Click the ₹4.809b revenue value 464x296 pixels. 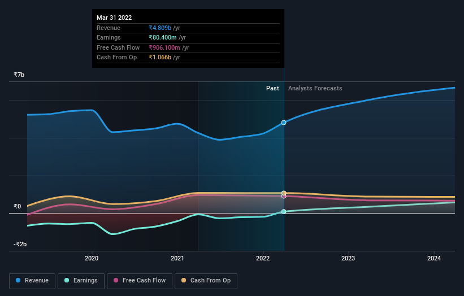pyautogui.click(x=160, y=28)
